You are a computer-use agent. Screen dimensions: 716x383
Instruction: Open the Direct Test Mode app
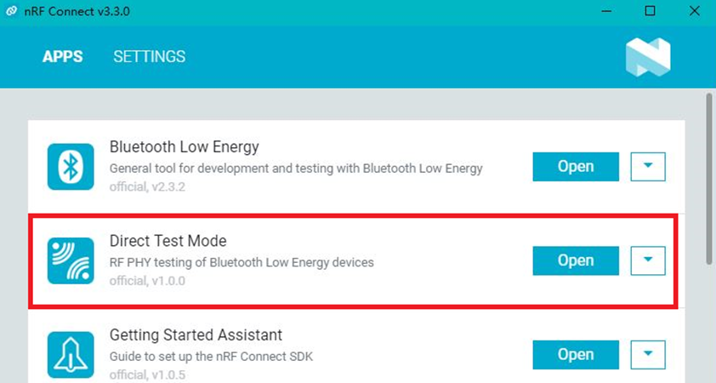pyautogui.click(x=576, y=260)
